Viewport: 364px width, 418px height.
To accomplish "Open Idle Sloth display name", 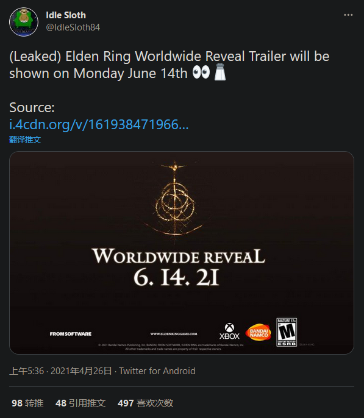I will [x=66, y=15].
